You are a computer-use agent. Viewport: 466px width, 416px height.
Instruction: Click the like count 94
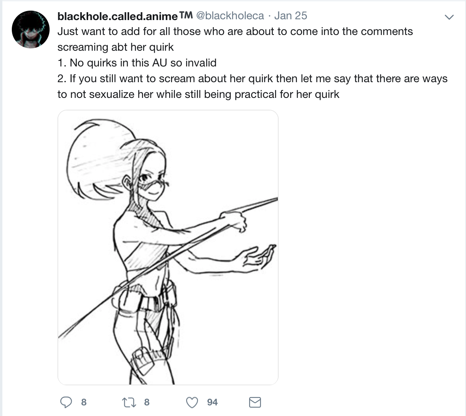click(x=212, y=402)
